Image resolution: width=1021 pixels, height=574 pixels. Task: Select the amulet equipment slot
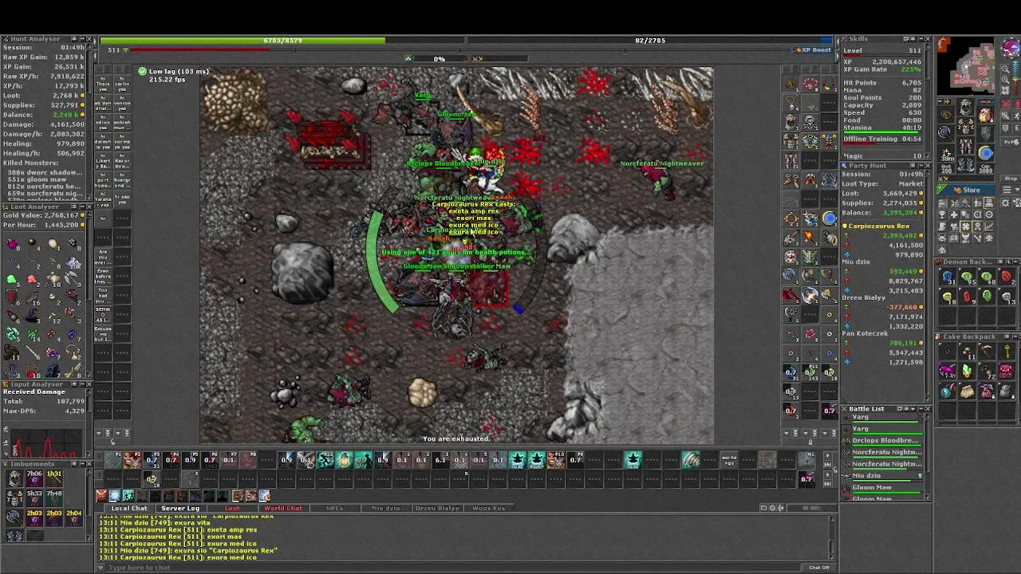tap(946, 115)
